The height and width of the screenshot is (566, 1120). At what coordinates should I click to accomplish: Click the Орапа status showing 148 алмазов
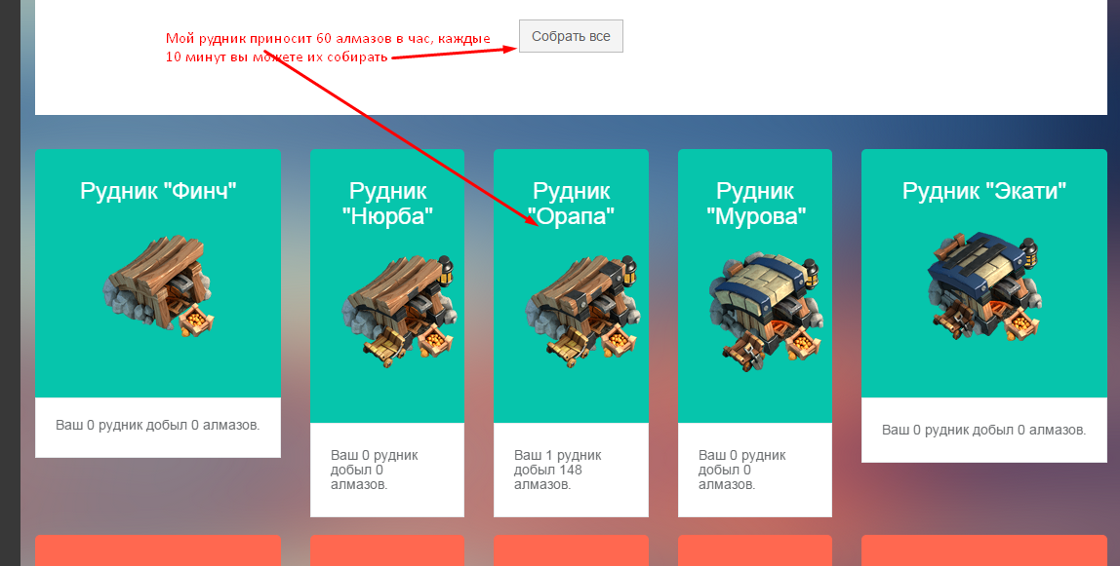(x=559, y=470)
